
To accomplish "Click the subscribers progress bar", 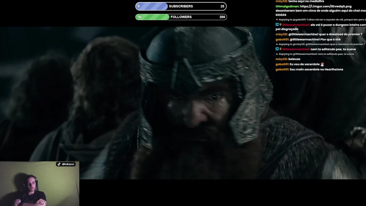I will [x=181, y=6].
